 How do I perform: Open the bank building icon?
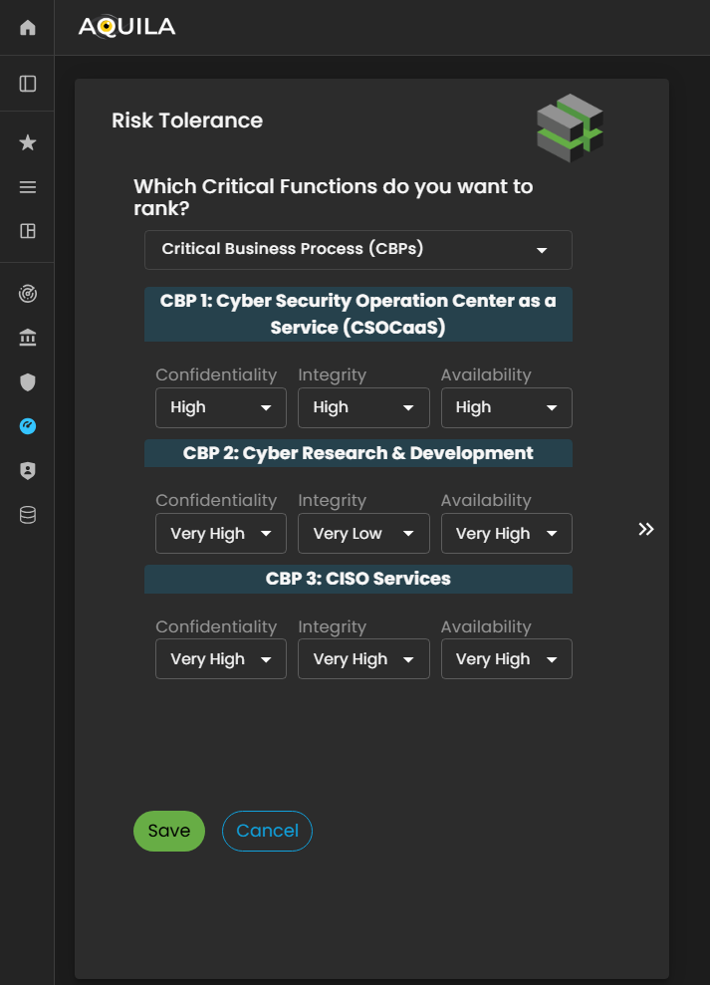(x=28, y=339)
